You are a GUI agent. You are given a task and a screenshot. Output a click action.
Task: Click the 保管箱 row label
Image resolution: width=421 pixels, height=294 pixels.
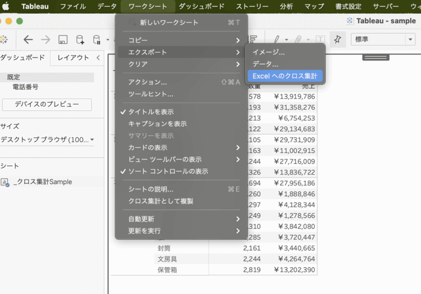click(167, 269)
